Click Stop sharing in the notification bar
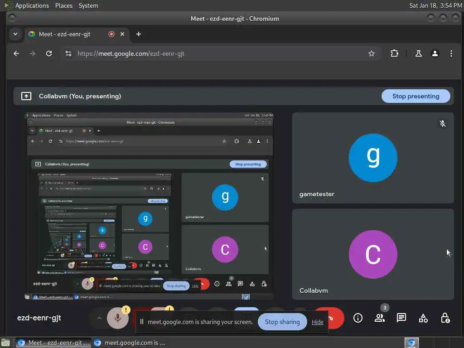 tap(282, 322)
